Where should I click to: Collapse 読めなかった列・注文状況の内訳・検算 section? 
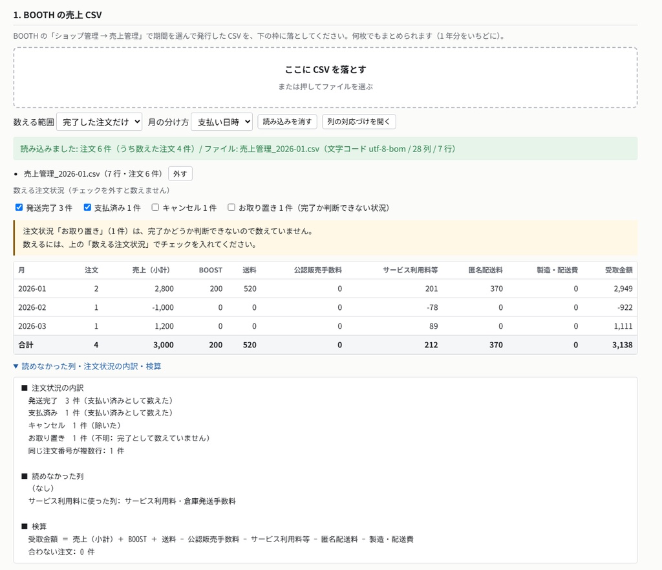(x=87, y=366)
